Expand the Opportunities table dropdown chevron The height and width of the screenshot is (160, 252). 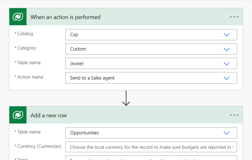tap(227, 133)
